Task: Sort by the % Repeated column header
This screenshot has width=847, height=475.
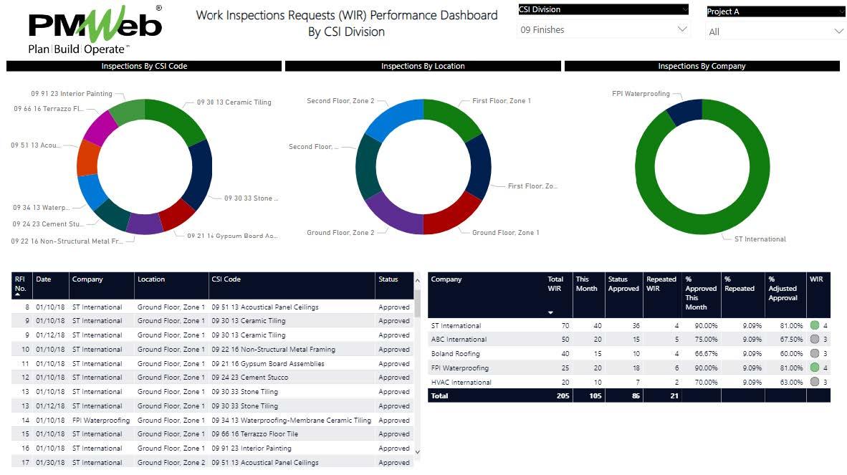Action: [x=739, y=284]
